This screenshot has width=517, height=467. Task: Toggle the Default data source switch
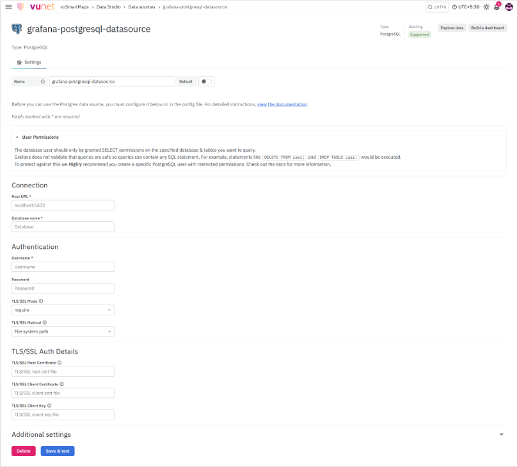coord(207,81)
